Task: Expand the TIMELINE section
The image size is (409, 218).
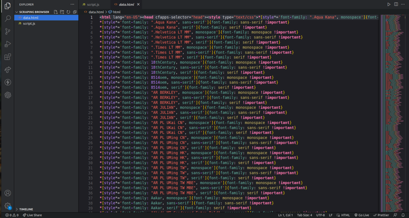Action: 24,209
